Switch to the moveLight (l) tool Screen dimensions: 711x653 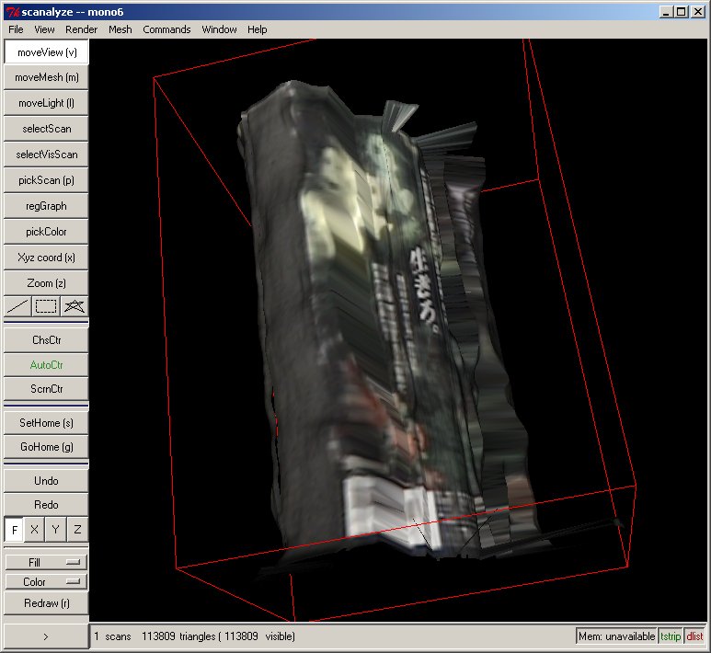pyautogui.click(x=46, y=103)
